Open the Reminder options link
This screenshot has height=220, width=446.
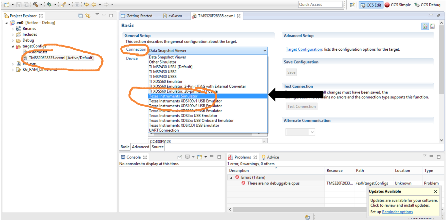397,212
